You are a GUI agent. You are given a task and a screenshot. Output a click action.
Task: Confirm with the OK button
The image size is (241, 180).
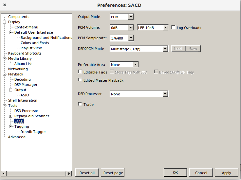[176, 172]
